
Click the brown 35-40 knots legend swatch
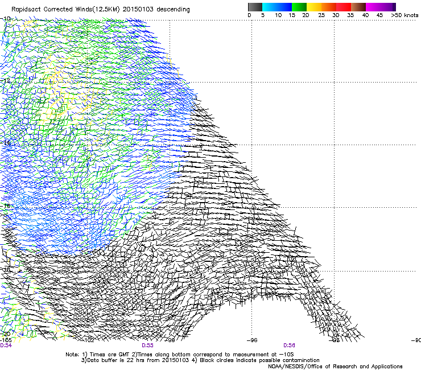pyautogui.click(x=358, y=7)
